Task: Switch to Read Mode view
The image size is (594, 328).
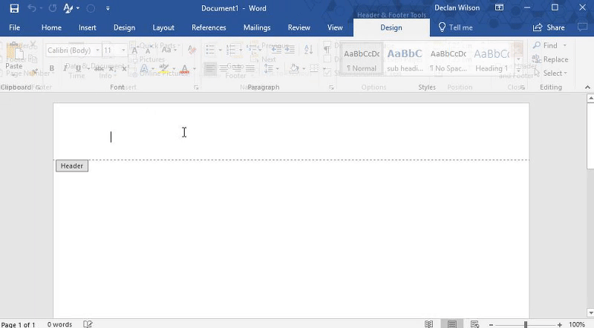Action: pyautogui.click(x=429, y=324)
